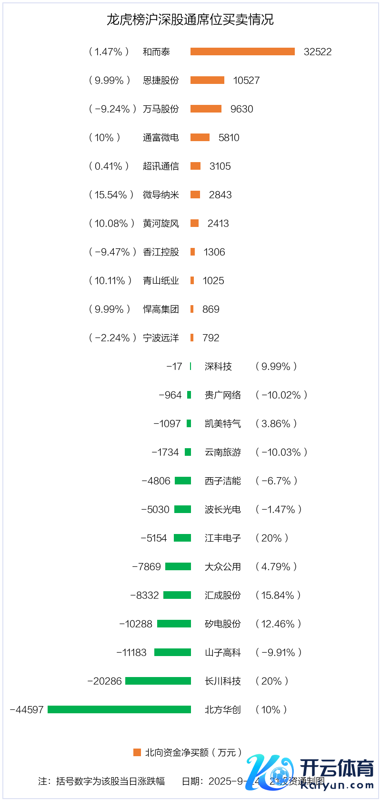Click the 北方华创 green bar

[x=119, y=709]
